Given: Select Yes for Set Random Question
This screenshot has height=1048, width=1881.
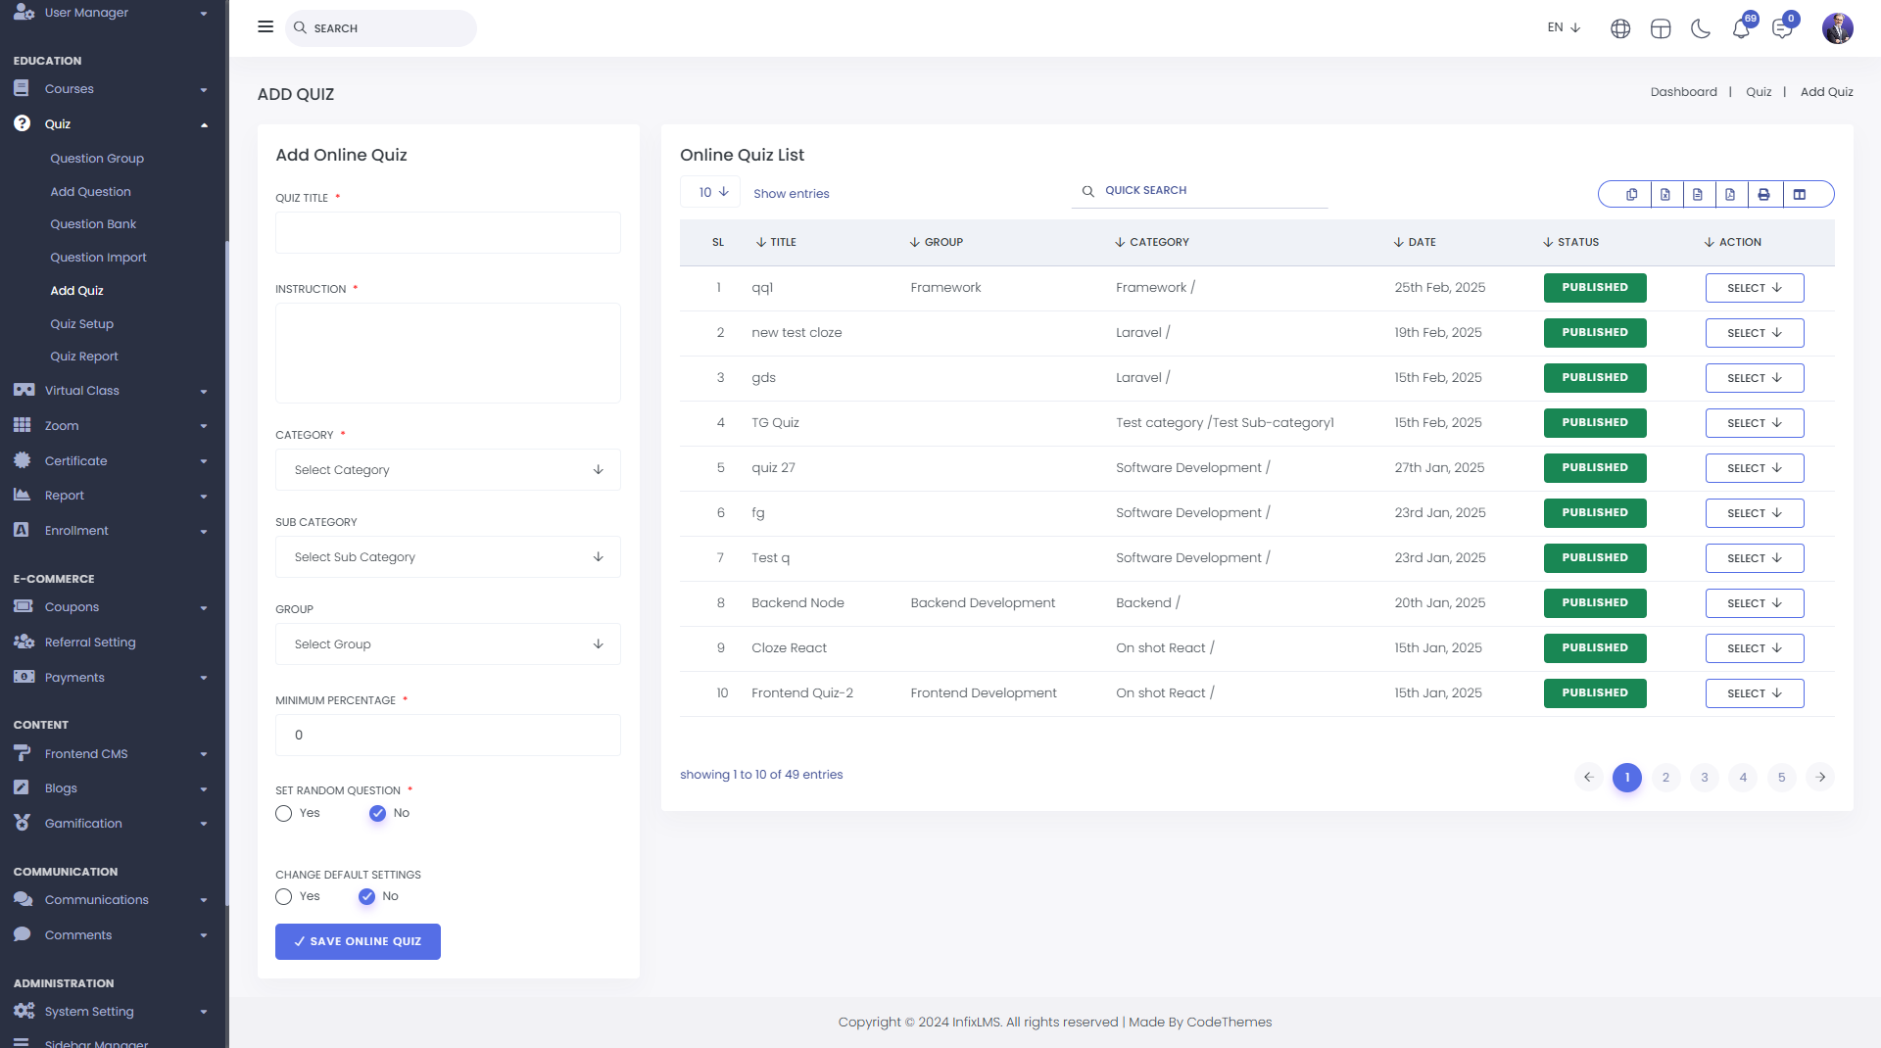Looking at the screenshot, I should point(284,813).
